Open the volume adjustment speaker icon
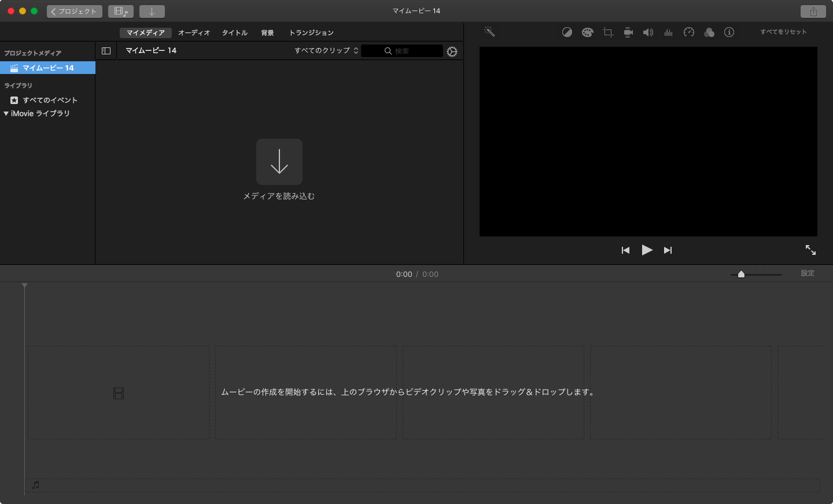This screenshot has height=504, width=833. (648, 32)
